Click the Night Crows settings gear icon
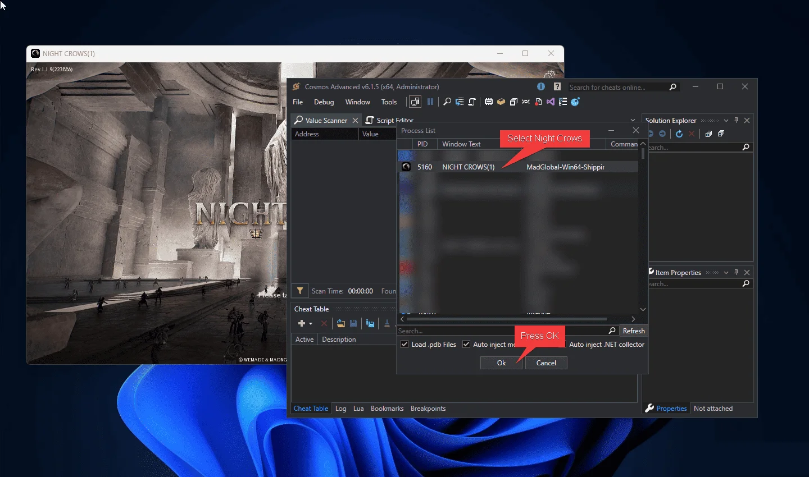Screen dimensions: 809x477 click(x=550, y=74)
